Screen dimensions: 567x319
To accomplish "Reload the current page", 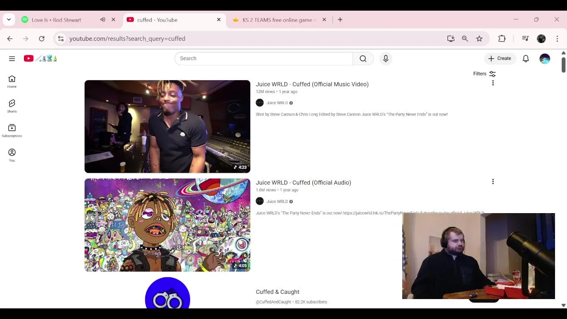I will click(42, 39).
